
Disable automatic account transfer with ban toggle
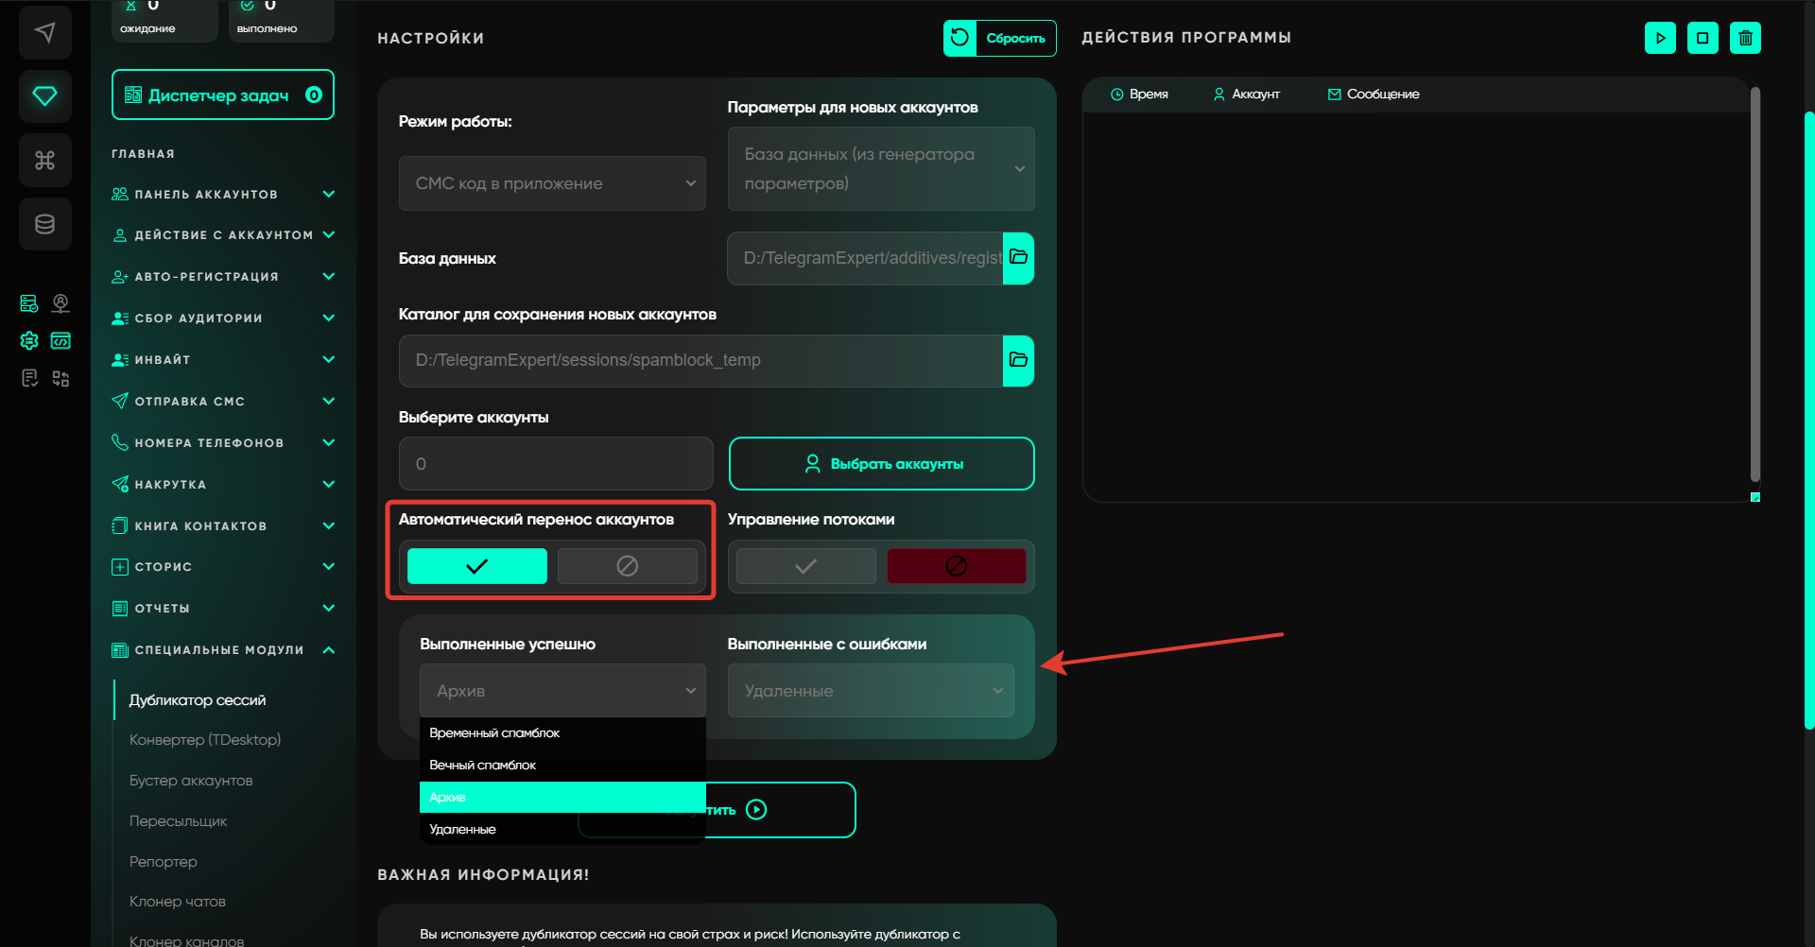click(x=627, y=566)
